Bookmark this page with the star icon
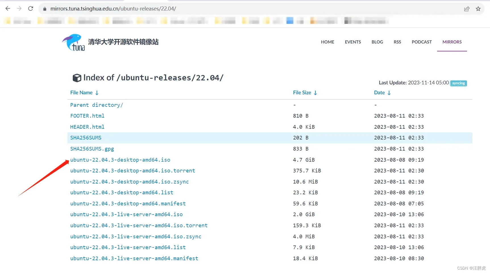This screenshot has height=273, width=490. (x=478, y=9)
